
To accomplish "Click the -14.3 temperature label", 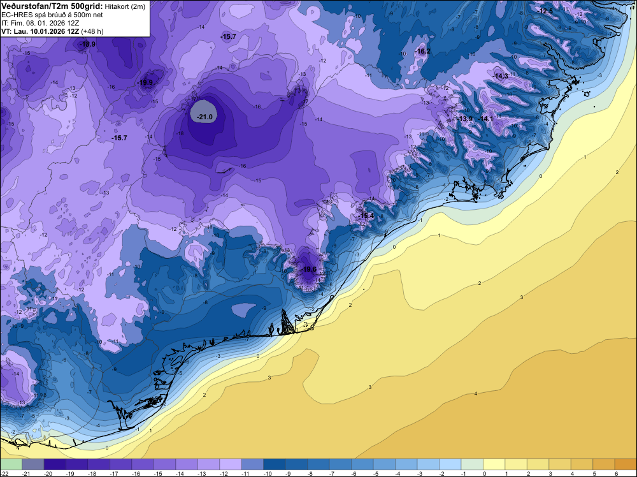I will (501, 76).
